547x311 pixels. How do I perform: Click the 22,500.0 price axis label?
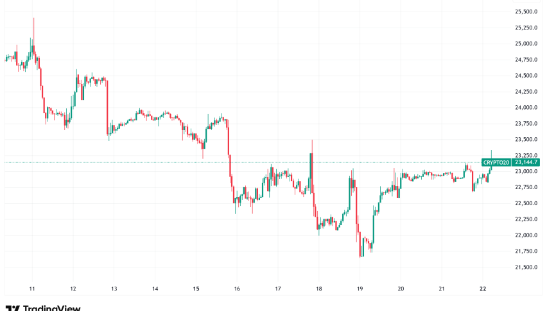click(526, 203)
